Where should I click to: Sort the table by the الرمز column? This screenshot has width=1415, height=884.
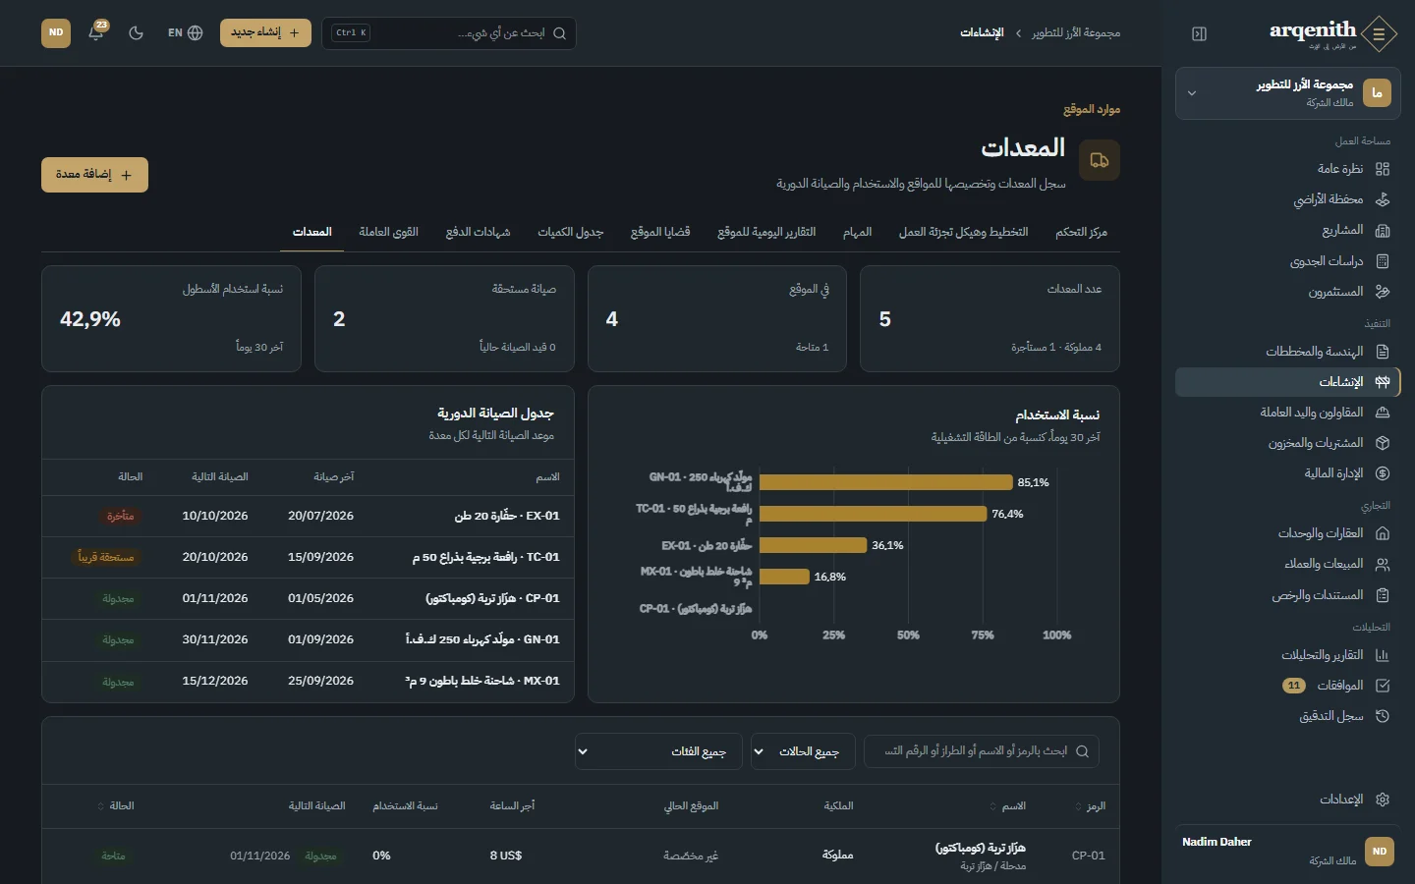coord(1091,806)
